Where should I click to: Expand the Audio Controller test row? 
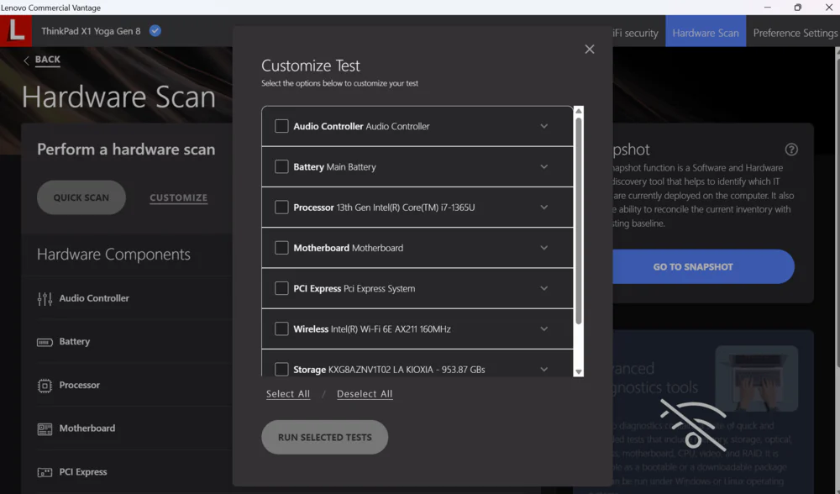click(x=543, y=127)
